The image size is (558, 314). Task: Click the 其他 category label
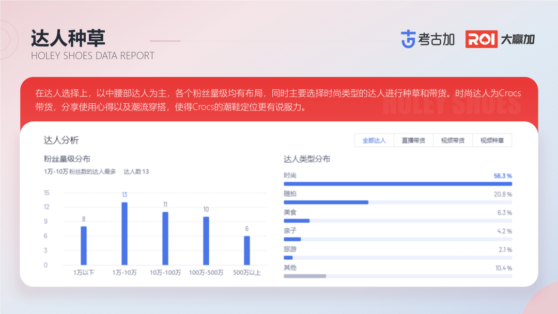[290, 268]
